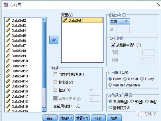The height and width of the screenshot is (121, 161).
Task: Click the ruler icon beside DataSet6
Action: point(8,40)
